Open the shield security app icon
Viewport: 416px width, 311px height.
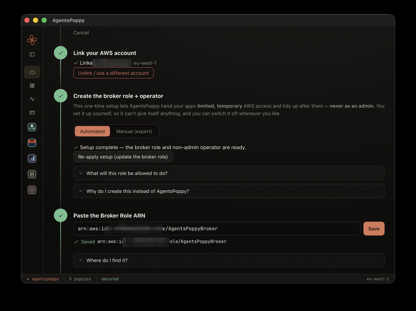point(32,190)
